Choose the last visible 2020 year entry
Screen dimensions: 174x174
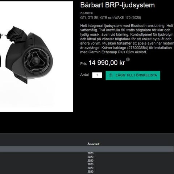tap(90, 171)
